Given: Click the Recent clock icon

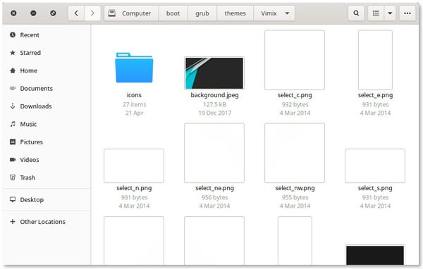Looking at the screenshot, I should [x=13, y=35].
